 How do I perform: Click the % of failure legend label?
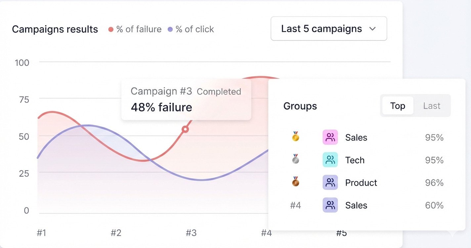(x=139, y=29)
